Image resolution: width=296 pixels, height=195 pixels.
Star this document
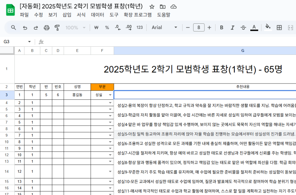(x=152, y=6)
